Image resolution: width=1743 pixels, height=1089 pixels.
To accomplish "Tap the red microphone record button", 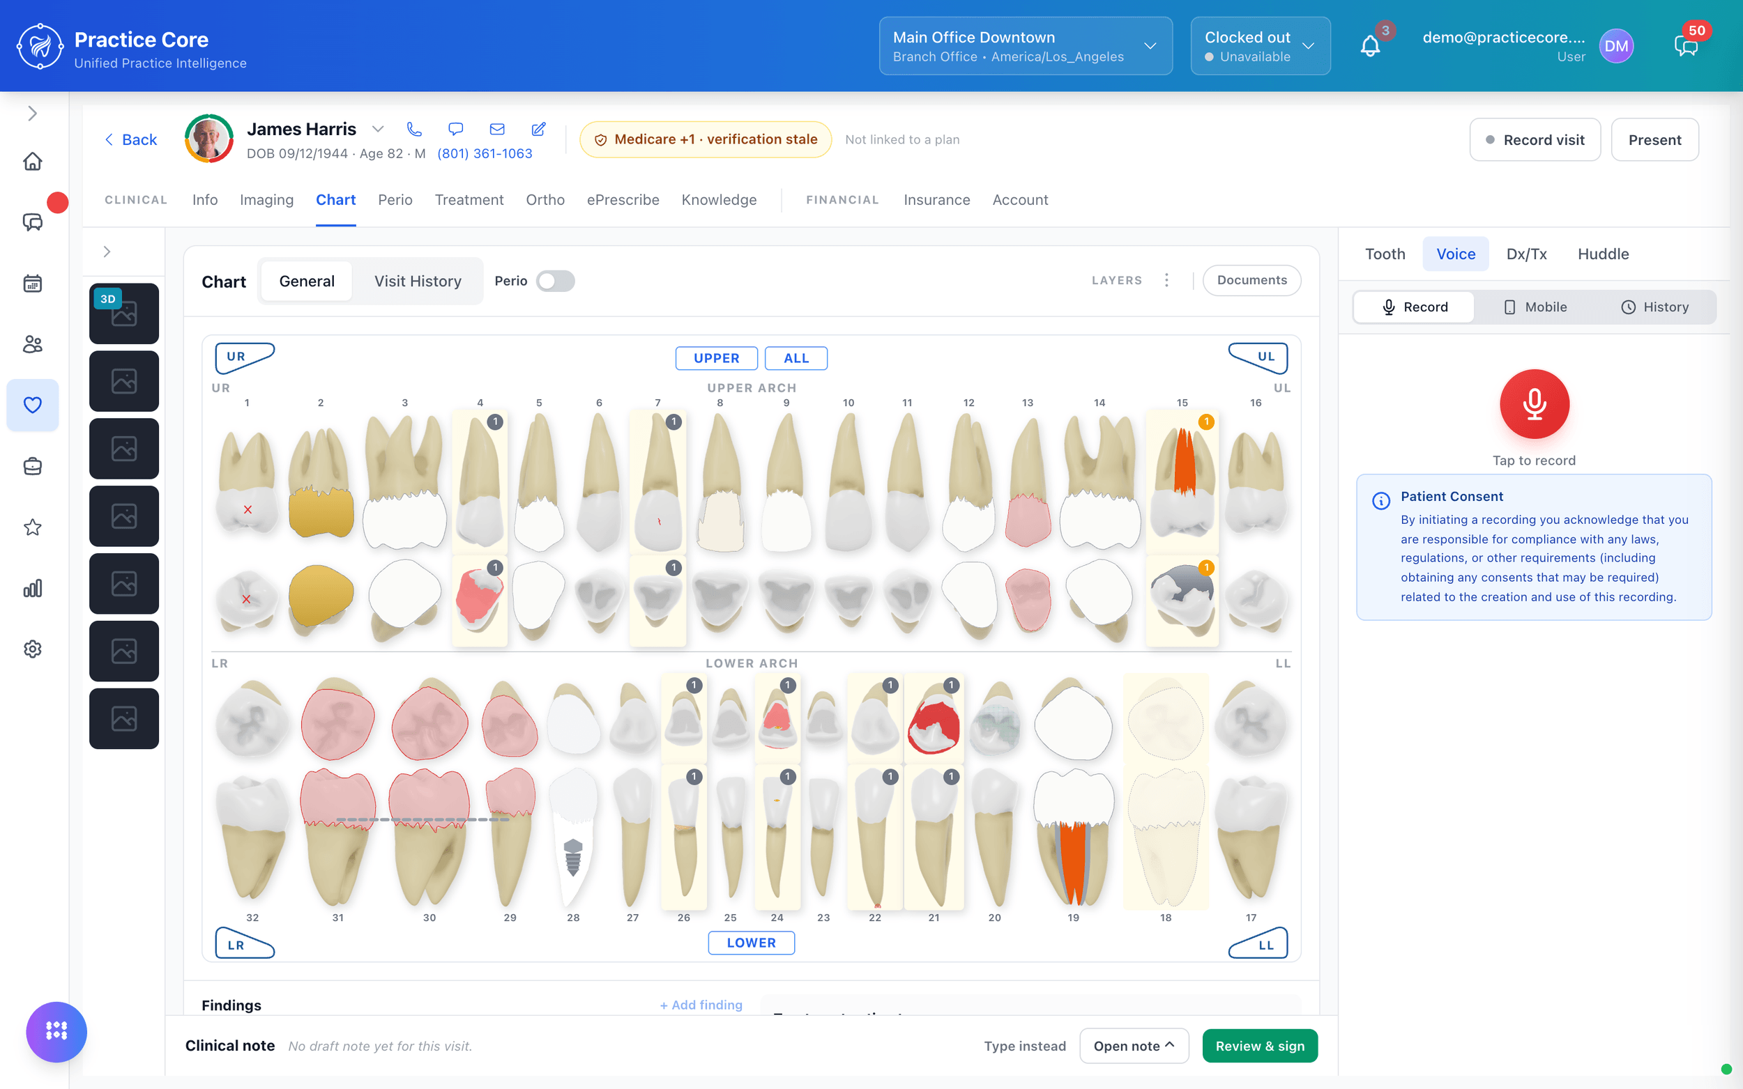I will [1534, 404].
